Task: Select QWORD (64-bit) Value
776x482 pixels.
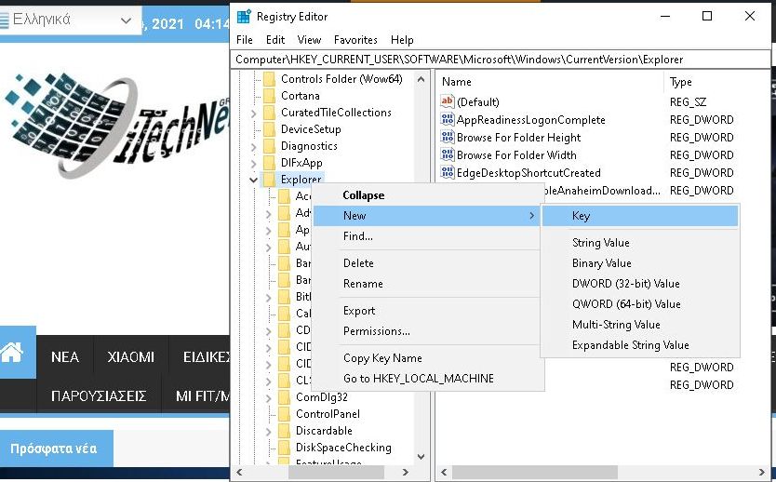Action: tap(640, 304)
